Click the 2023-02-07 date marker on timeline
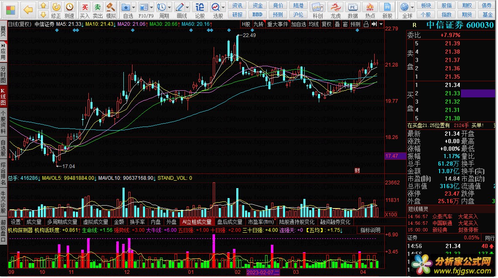The width and height of the screenshot is (498, 278). tap(263, 272)
